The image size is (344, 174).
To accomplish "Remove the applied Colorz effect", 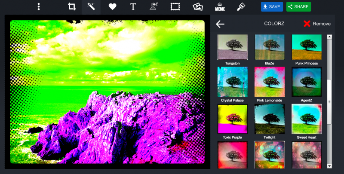I will (x=317, y=24).
